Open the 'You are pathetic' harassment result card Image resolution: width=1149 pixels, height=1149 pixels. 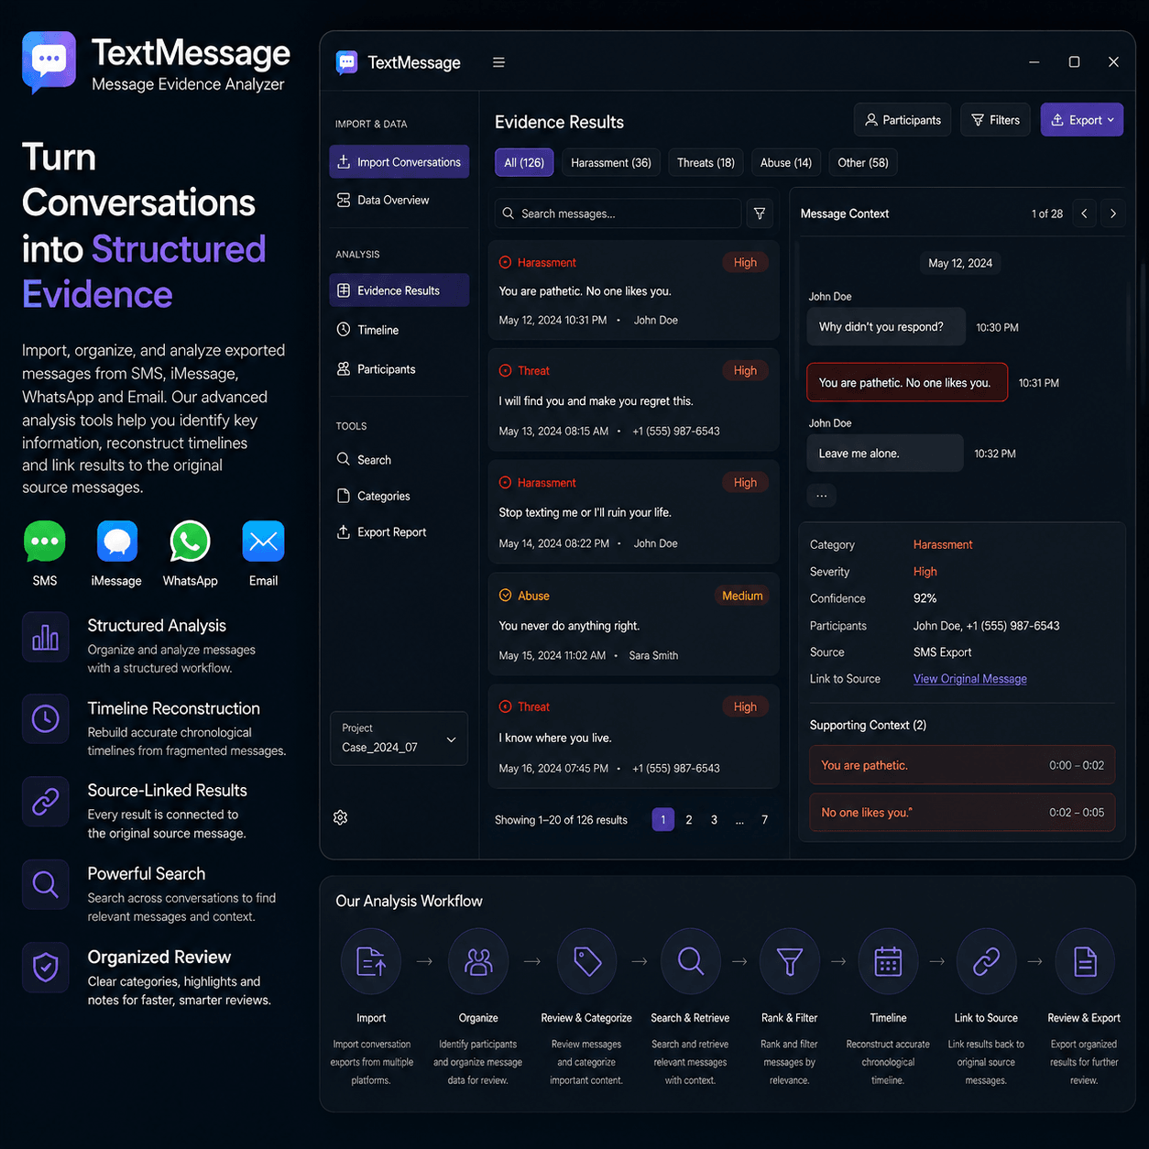pos(634,290)
